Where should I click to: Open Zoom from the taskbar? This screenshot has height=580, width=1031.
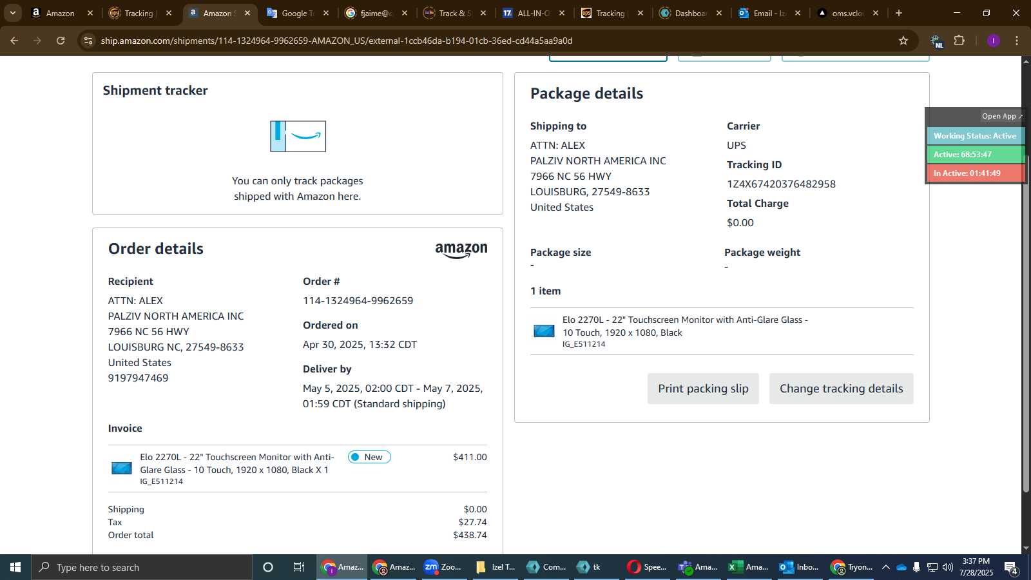(443, 567)
